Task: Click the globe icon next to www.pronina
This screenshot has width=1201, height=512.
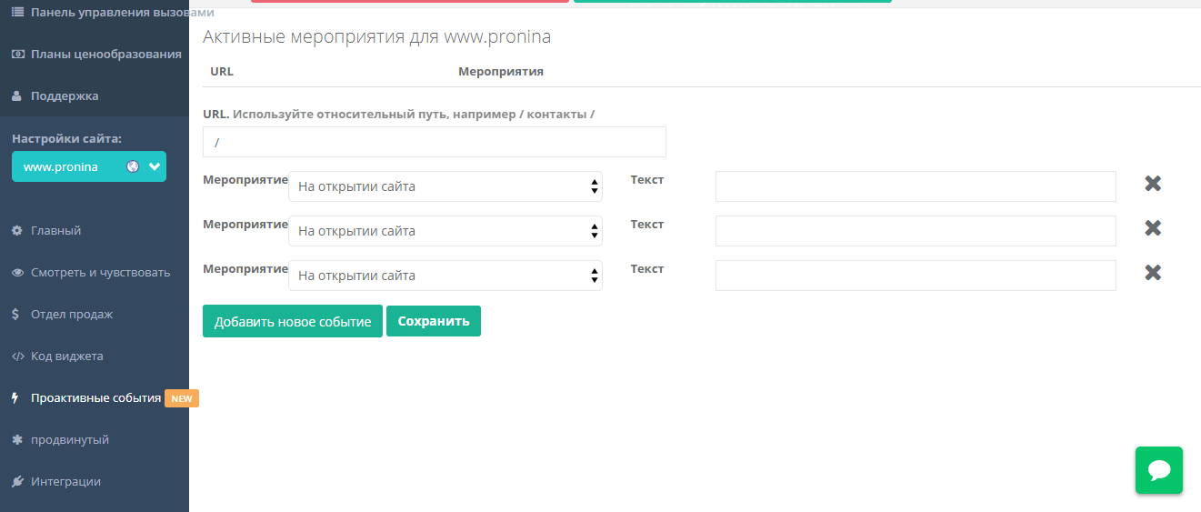Action: (x=133, y=166)
